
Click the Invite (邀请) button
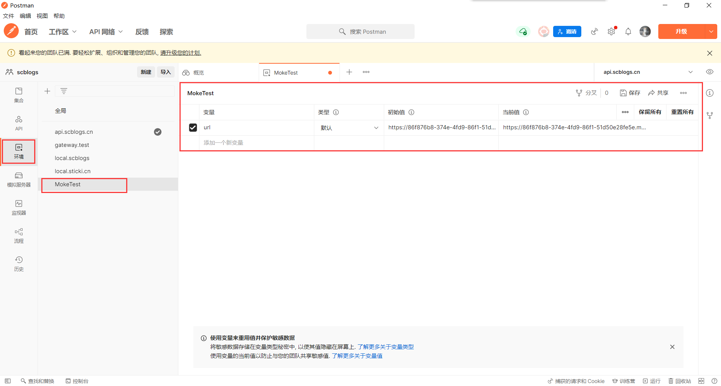[567, 31]
